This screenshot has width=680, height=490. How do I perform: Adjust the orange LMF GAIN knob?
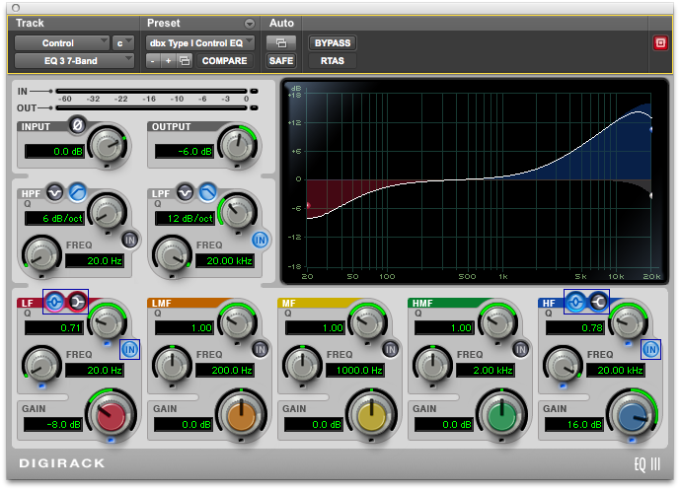241,415
